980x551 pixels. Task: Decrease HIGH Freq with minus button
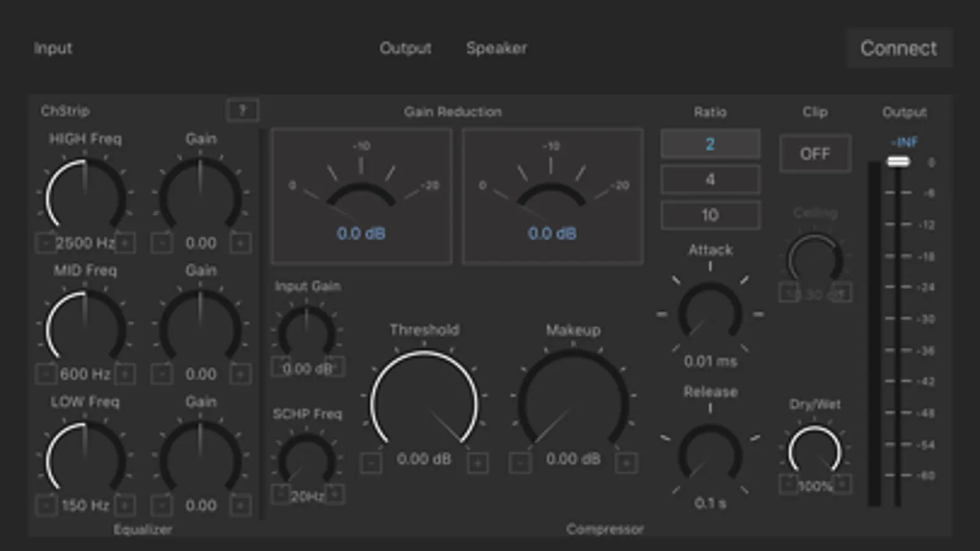(x=46, y=243)
